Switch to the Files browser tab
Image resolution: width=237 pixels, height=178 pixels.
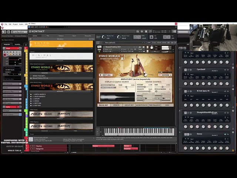point(48,36)
